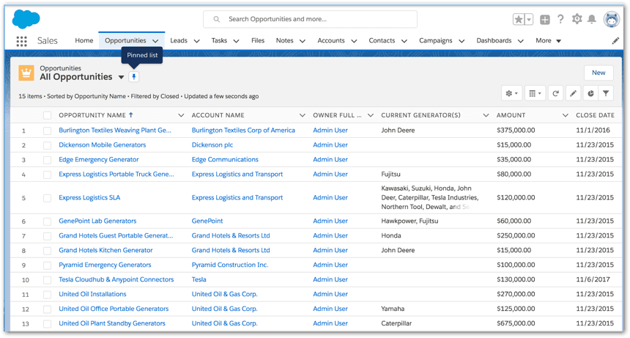Select the Express Logistics SLA row checkbox
This screenshot has width=630, height=338.
(x=48, y=198)
